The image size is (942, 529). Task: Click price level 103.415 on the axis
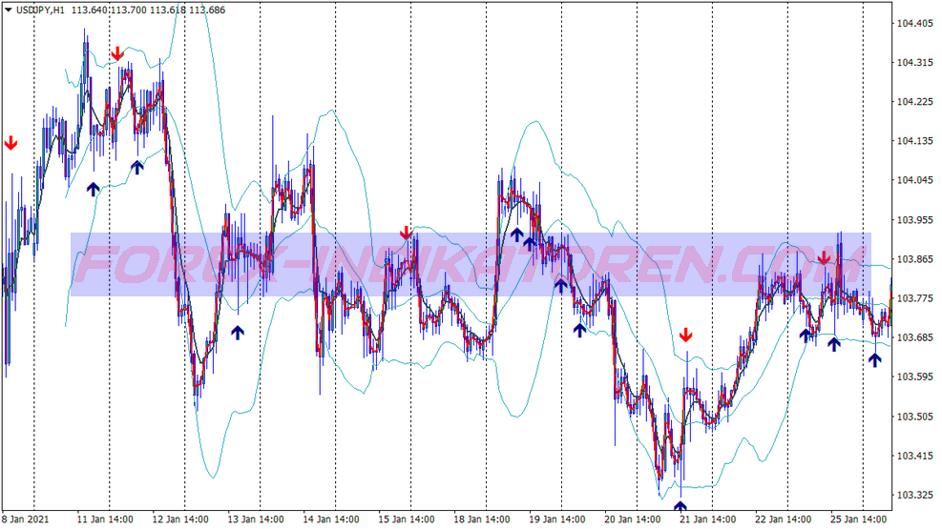click(x=915, y=456)
